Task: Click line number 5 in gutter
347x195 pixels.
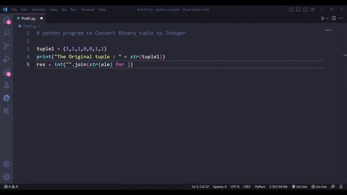Action: coord(28,64)
